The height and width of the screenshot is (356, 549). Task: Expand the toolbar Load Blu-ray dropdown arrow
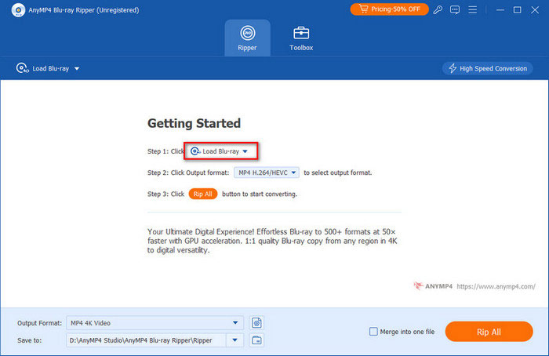[77, 68]
